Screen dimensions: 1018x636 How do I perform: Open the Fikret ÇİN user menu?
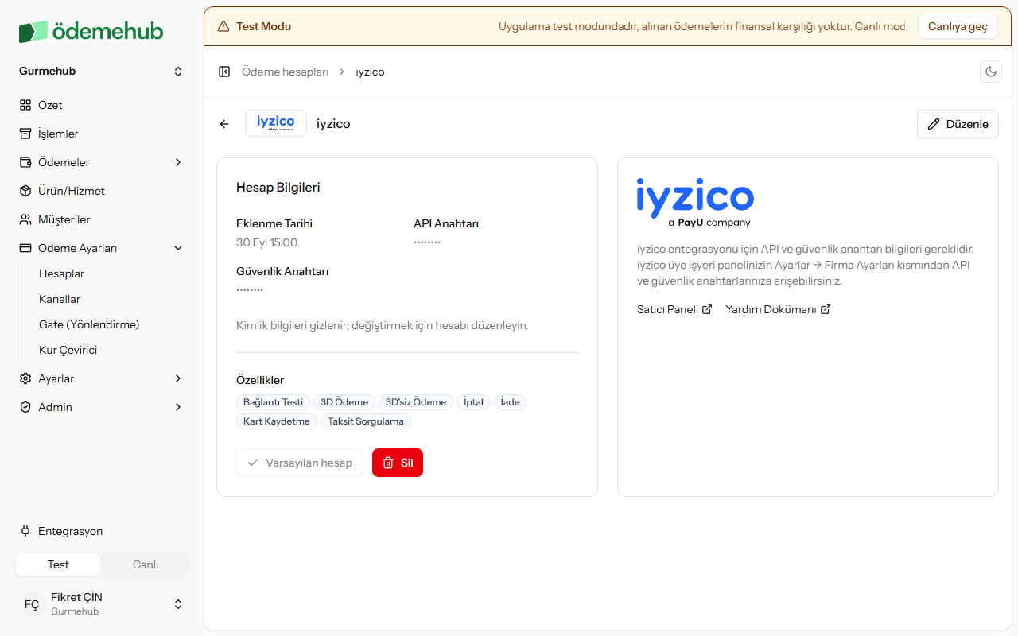[102, 604]
